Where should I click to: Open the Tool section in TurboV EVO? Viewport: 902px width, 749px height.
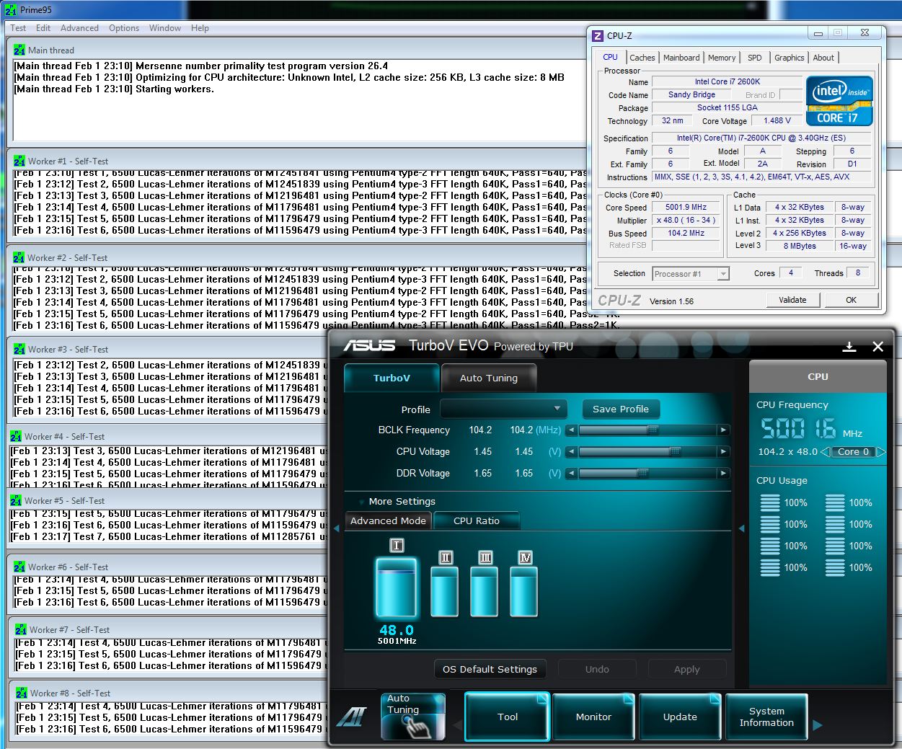(508, 717)
